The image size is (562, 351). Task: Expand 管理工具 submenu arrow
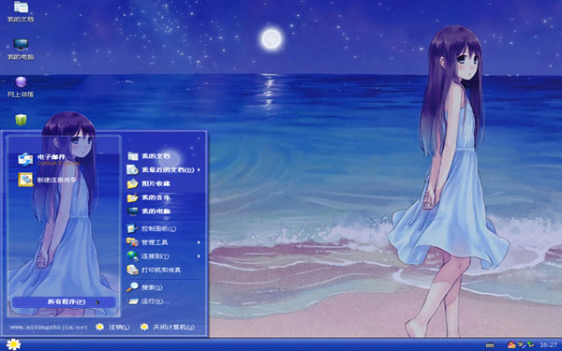pyautogui.click(x=199, y=242)
